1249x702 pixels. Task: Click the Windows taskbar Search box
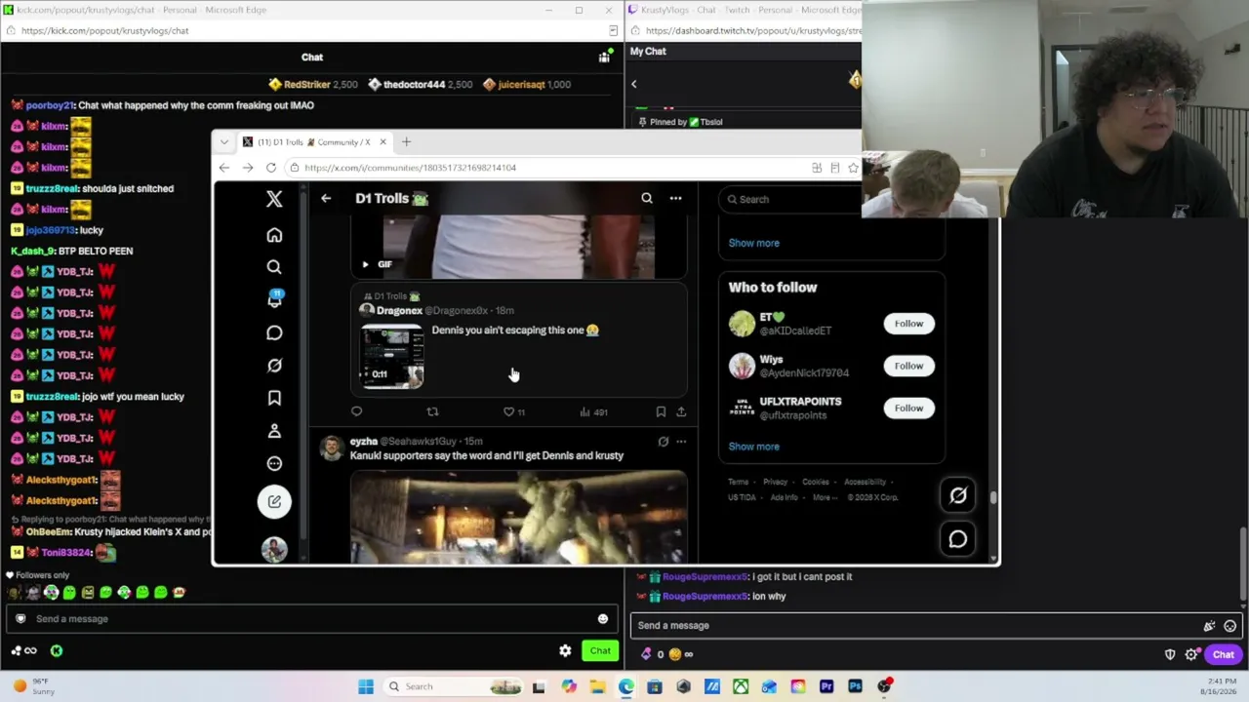454,686
